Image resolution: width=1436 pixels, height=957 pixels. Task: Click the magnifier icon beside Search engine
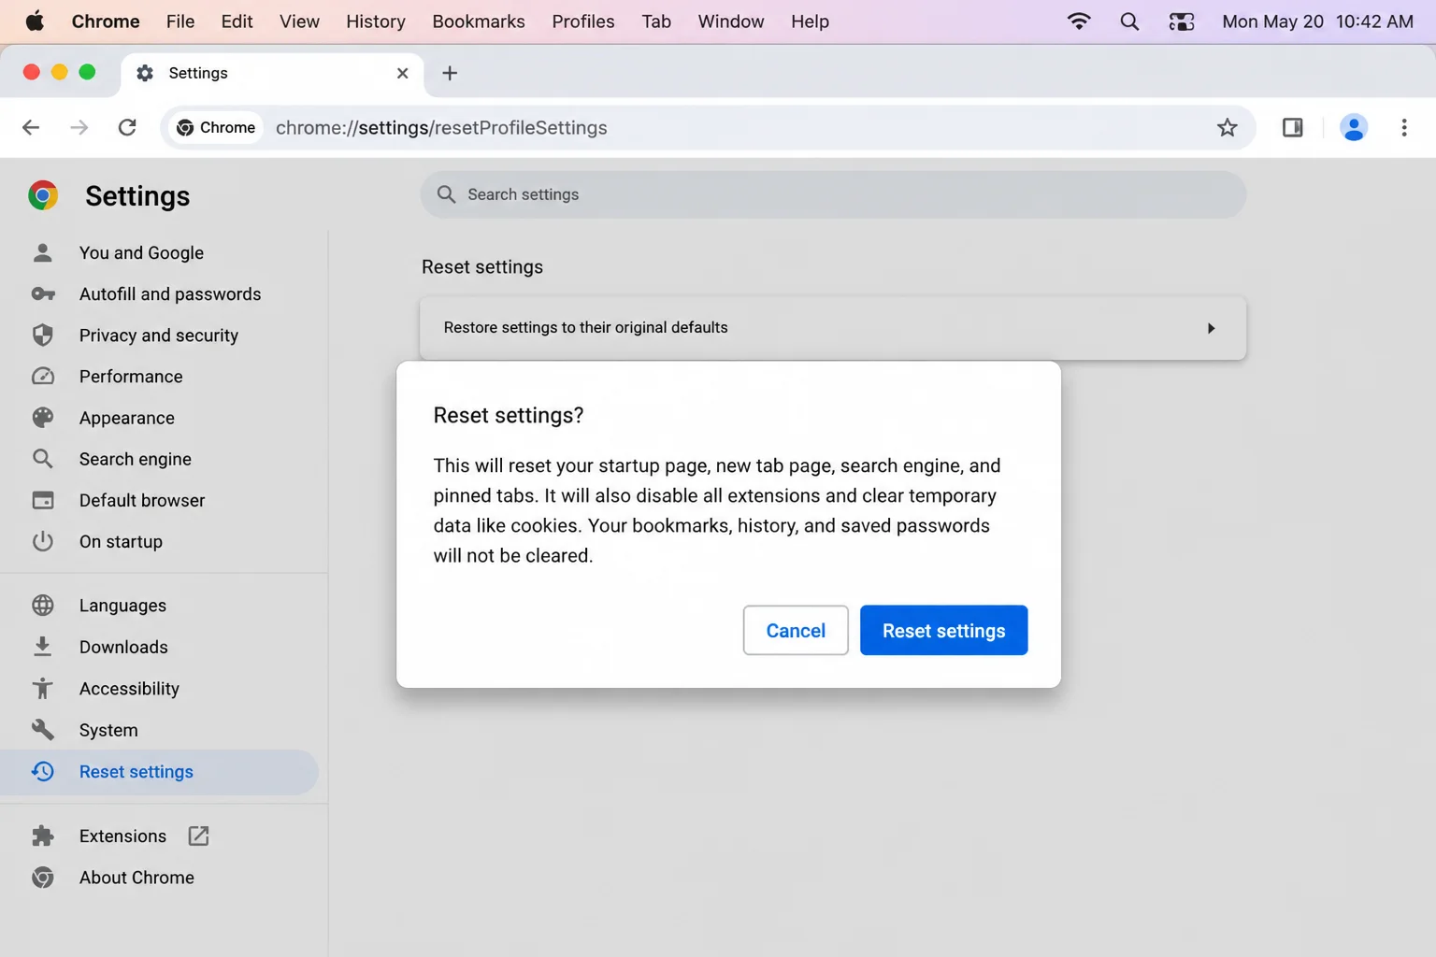point(43,459)
